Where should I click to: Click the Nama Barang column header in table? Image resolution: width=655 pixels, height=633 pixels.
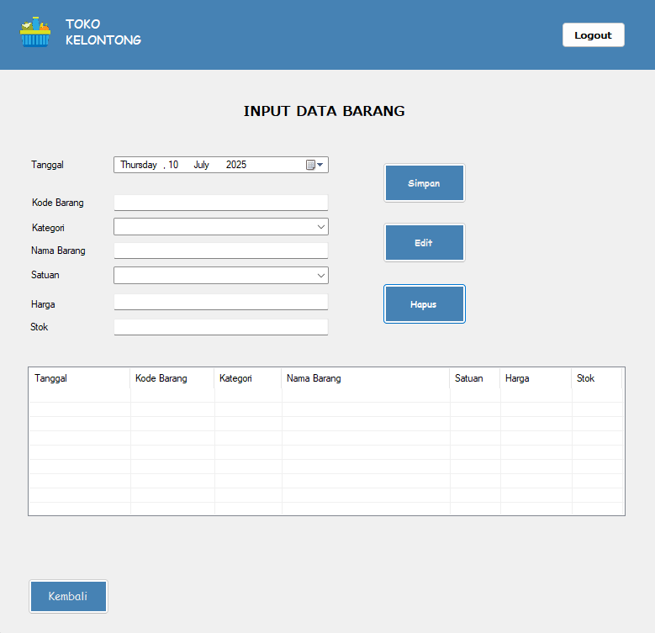point(366,378)
